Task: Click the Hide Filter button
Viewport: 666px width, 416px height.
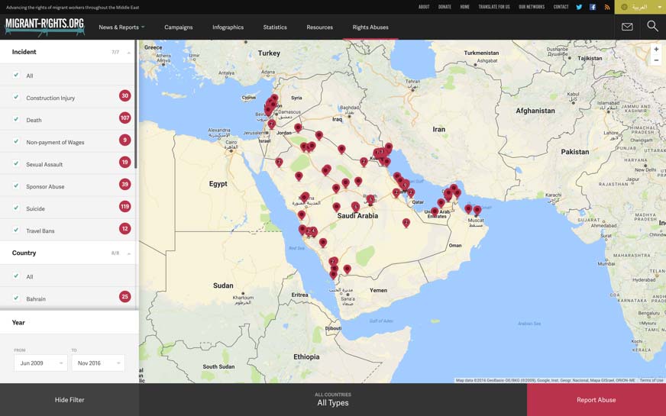Action: coord(70,400)
